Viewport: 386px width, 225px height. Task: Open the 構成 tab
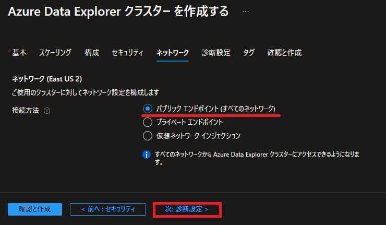pyautogui.click(x=92, y=53)
